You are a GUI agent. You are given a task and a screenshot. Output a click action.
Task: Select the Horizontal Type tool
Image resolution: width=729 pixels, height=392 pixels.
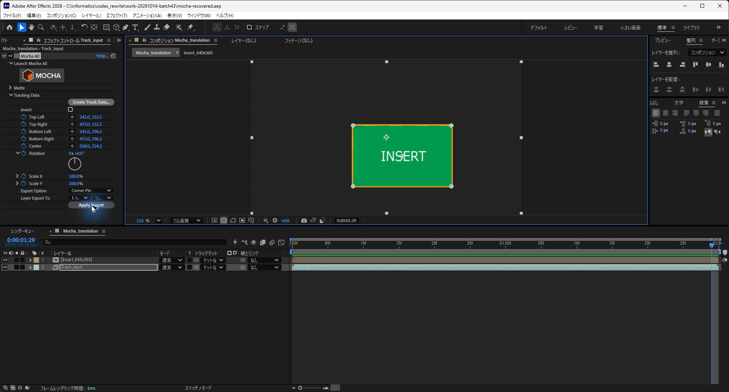(135, 27)
